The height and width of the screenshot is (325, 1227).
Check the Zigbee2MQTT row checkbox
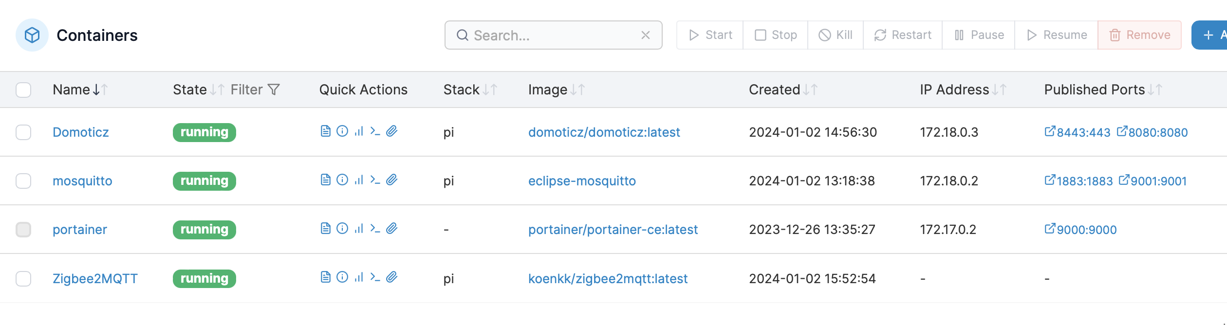(23, 279)
